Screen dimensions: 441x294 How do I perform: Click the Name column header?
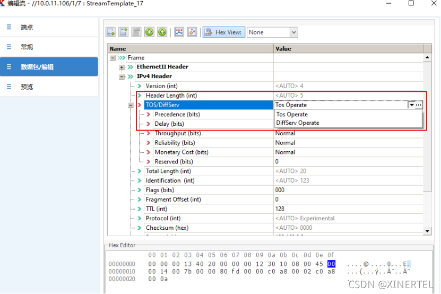coord(191,49)
